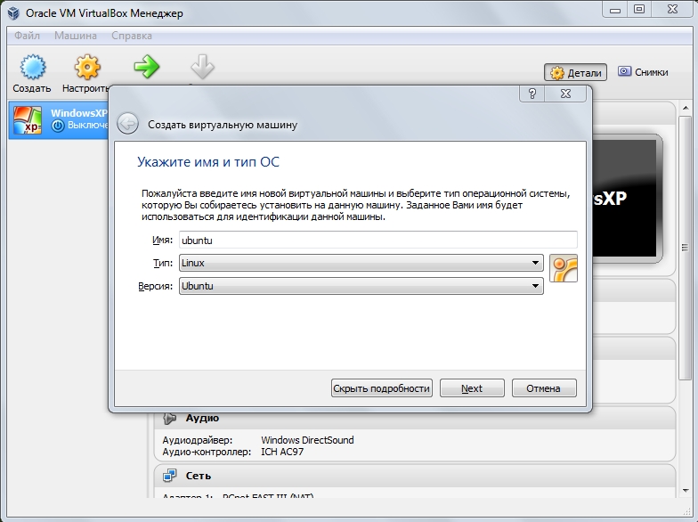Click the scrollbar down arrow
698x522 pixels.
point(686,492)
